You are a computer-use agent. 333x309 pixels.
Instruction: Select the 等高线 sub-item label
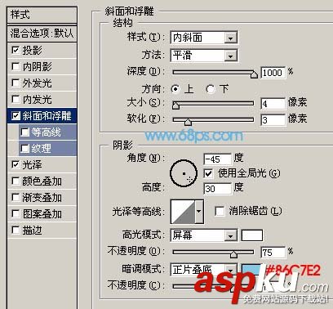click(47, 132)
